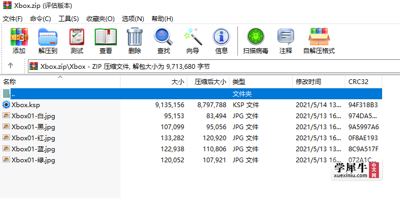The height and width of the screenshot is (198, 400).
Task: Select the Xbox01-绿.jpg file name
Action: pyautogui.click(x=33, y=160)
